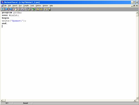Screen dimensions: 139x105
Task: Open the Options menu
Action: pos(38,6)
